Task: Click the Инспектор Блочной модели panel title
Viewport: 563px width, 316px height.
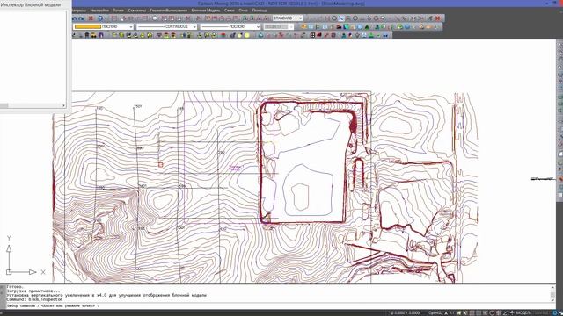Action: [x=31, y=4]
